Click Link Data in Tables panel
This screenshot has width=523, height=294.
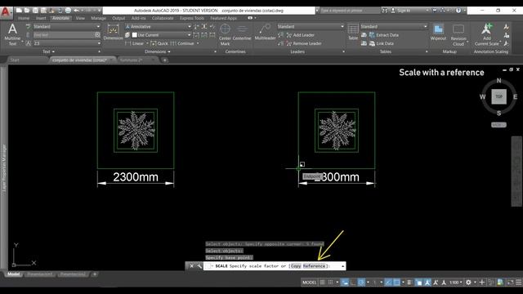tap(382, 43)
